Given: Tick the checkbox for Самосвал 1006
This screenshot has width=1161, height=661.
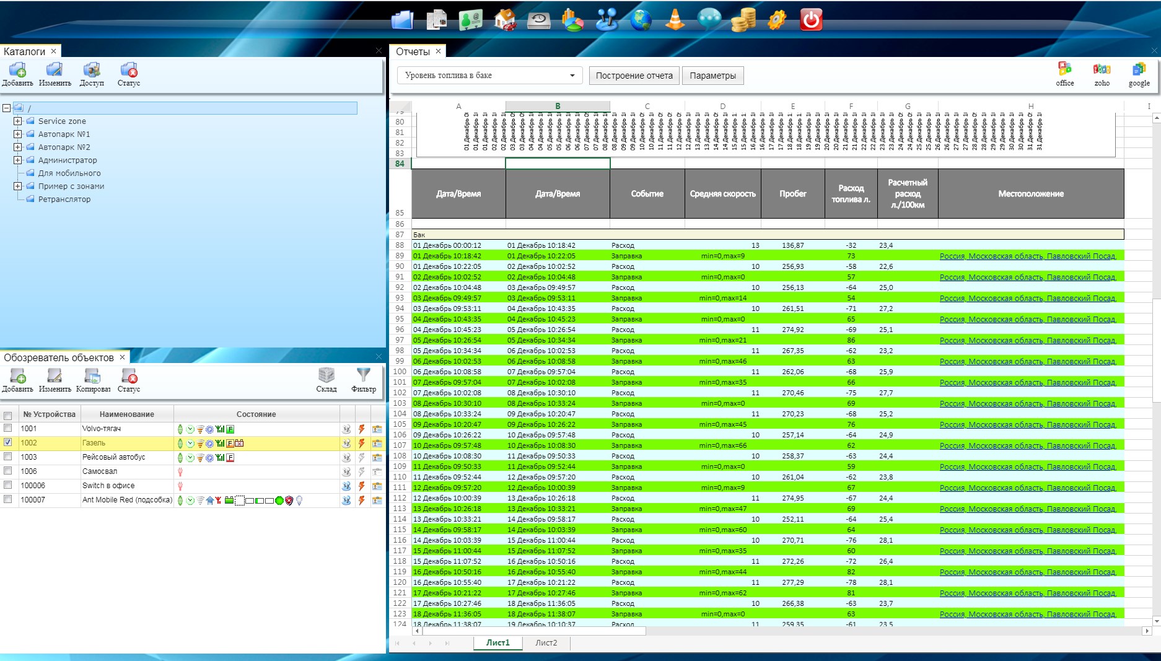Looking at the screenshot, I should 8,471.
